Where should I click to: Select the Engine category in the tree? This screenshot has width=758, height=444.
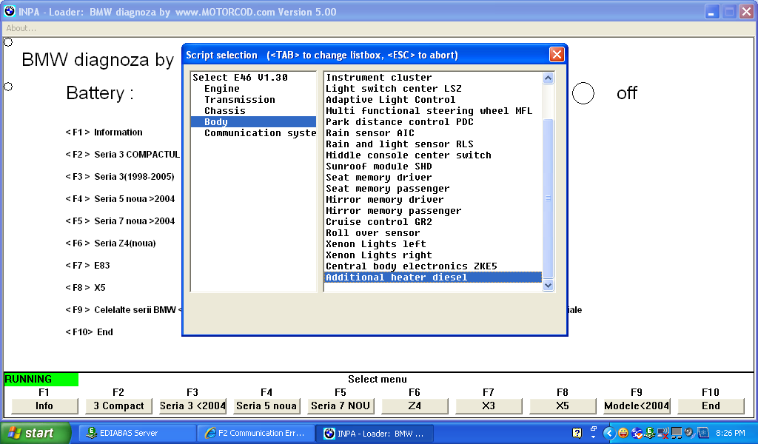point(222,89)
